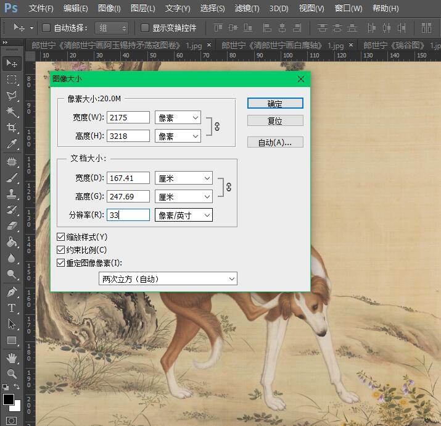Click distribute top edges icon

[323, 28]
